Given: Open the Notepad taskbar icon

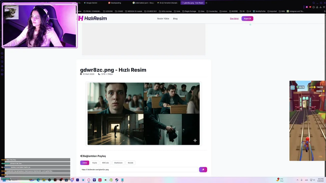Looking at the screenshot, I should [122, 180].
